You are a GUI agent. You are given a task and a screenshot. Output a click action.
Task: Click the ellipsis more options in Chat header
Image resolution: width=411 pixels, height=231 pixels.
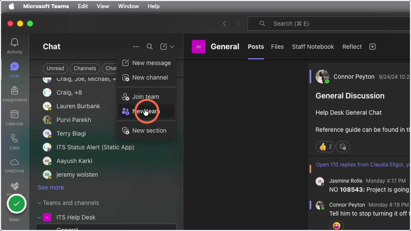[x=136, y=47]
